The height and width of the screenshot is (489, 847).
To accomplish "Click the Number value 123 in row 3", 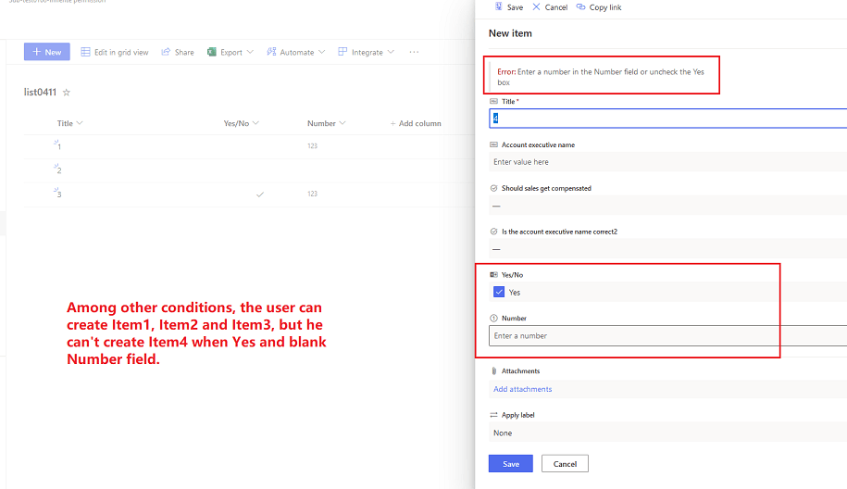I will [312, 194].
